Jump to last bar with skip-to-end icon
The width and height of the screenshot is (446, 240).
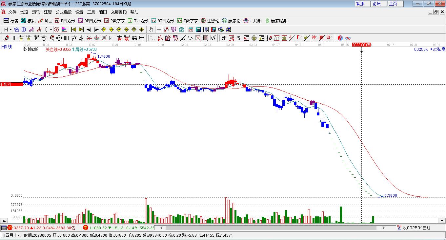(81, 30)
